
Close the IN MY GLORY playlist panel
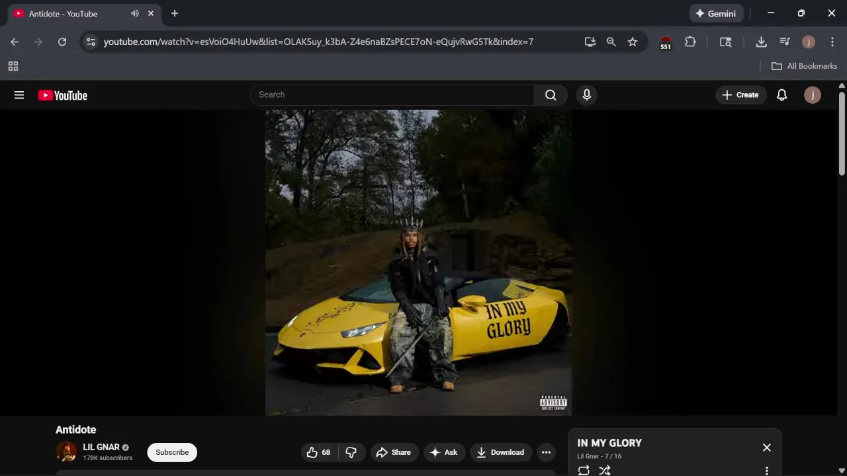click(766, 448)
